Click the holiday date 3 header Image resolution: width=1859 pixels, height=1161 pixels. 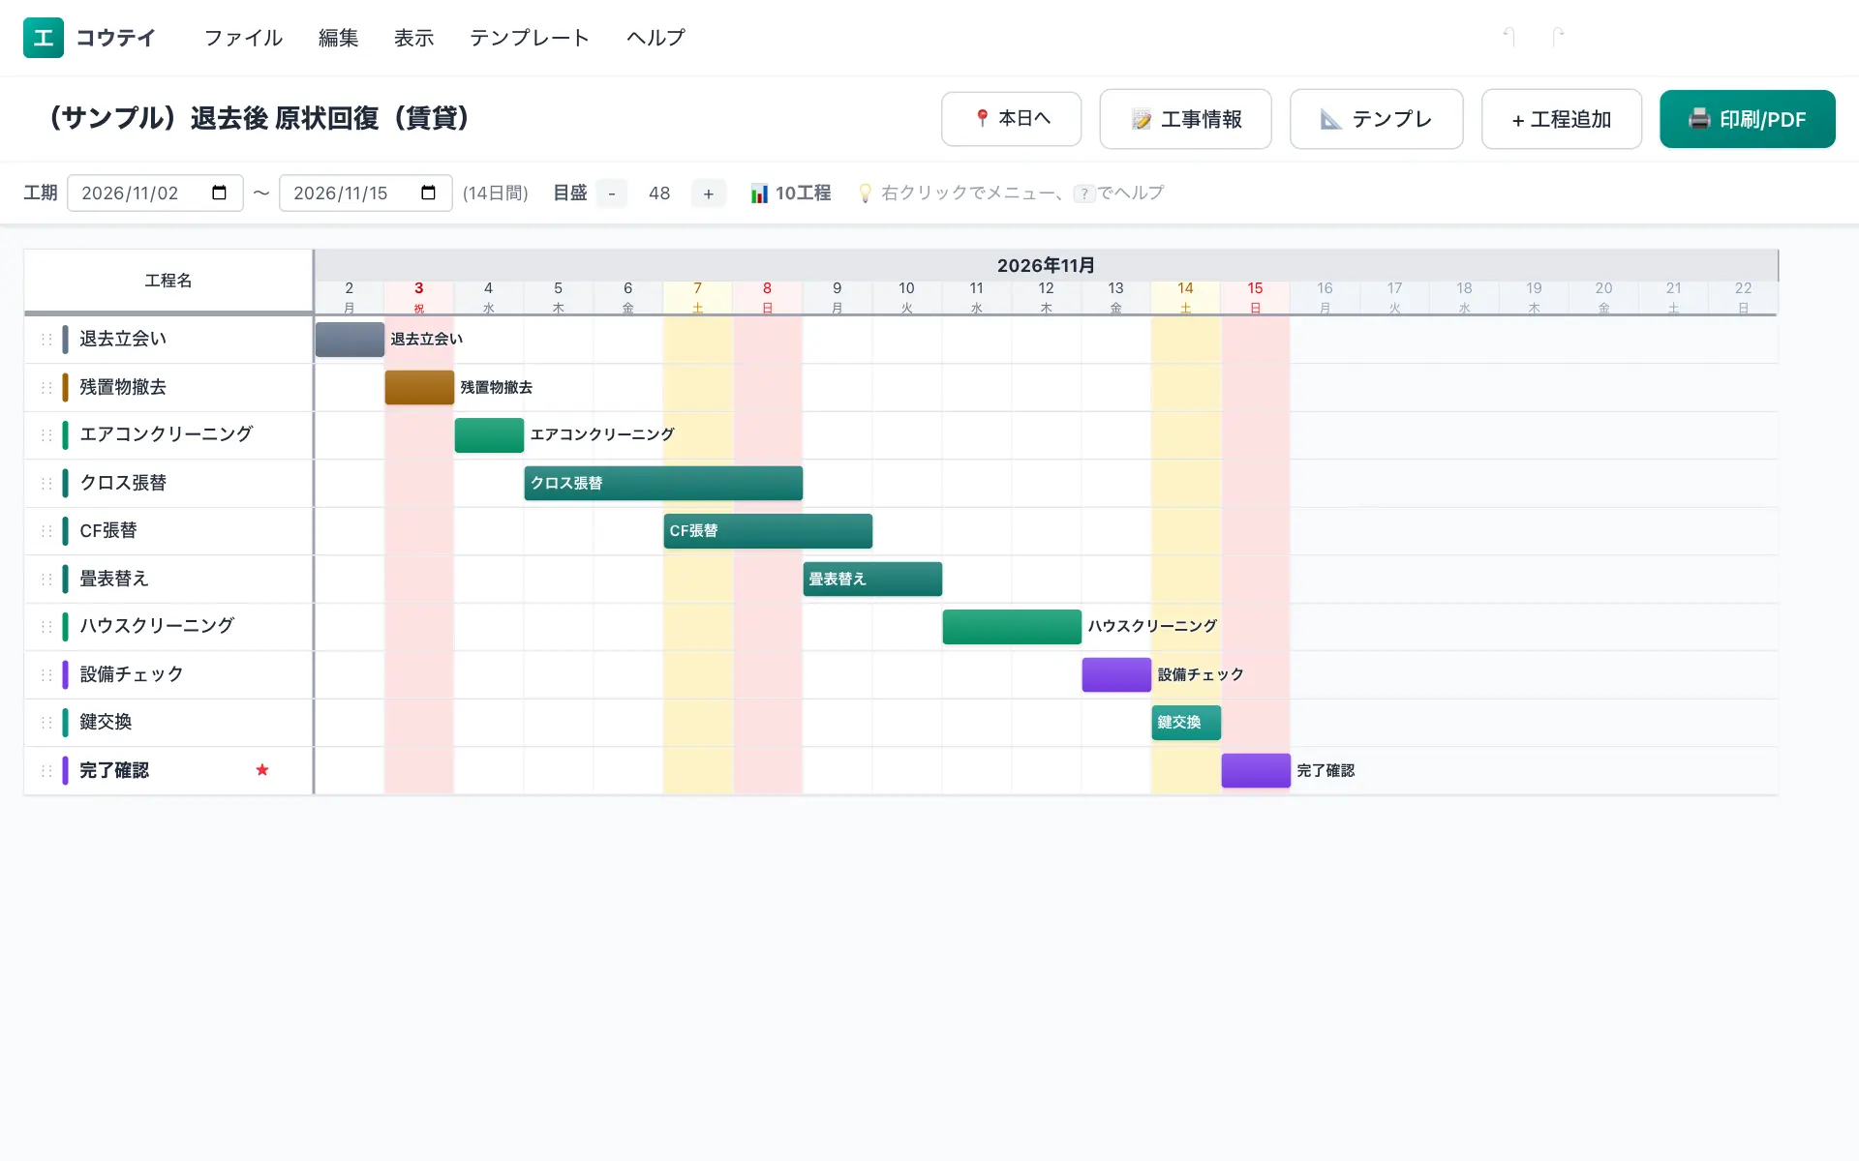419,297
